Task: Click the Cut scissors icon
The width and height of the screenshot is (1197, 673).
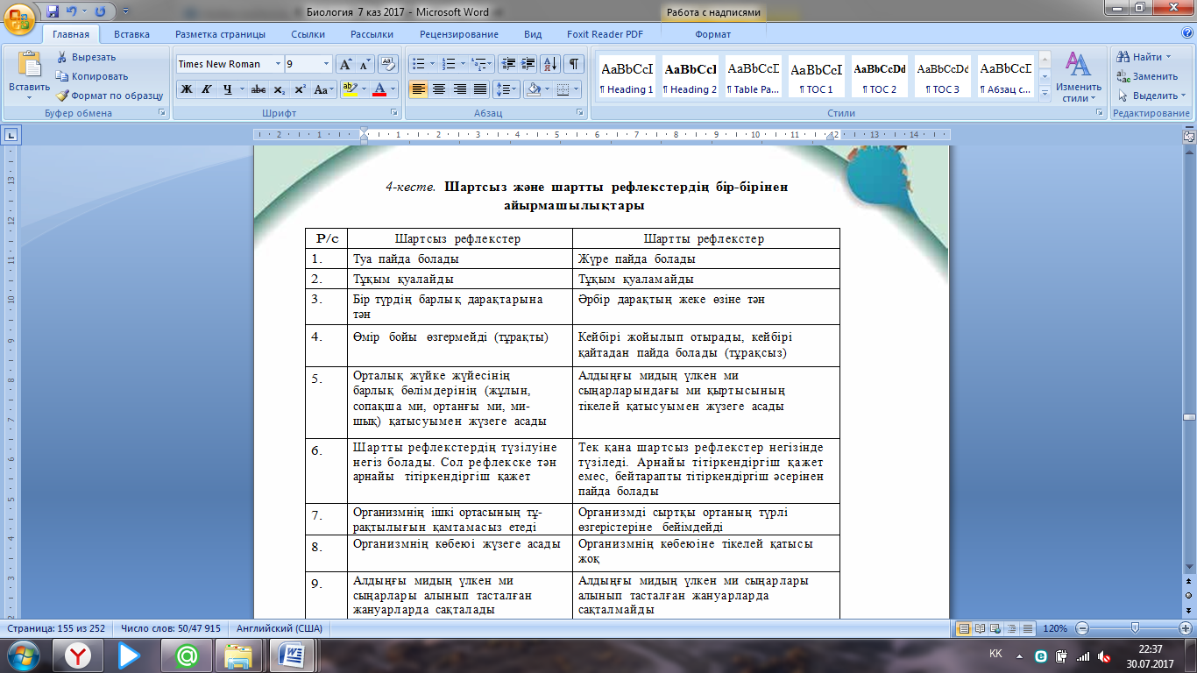Action: 62,57
